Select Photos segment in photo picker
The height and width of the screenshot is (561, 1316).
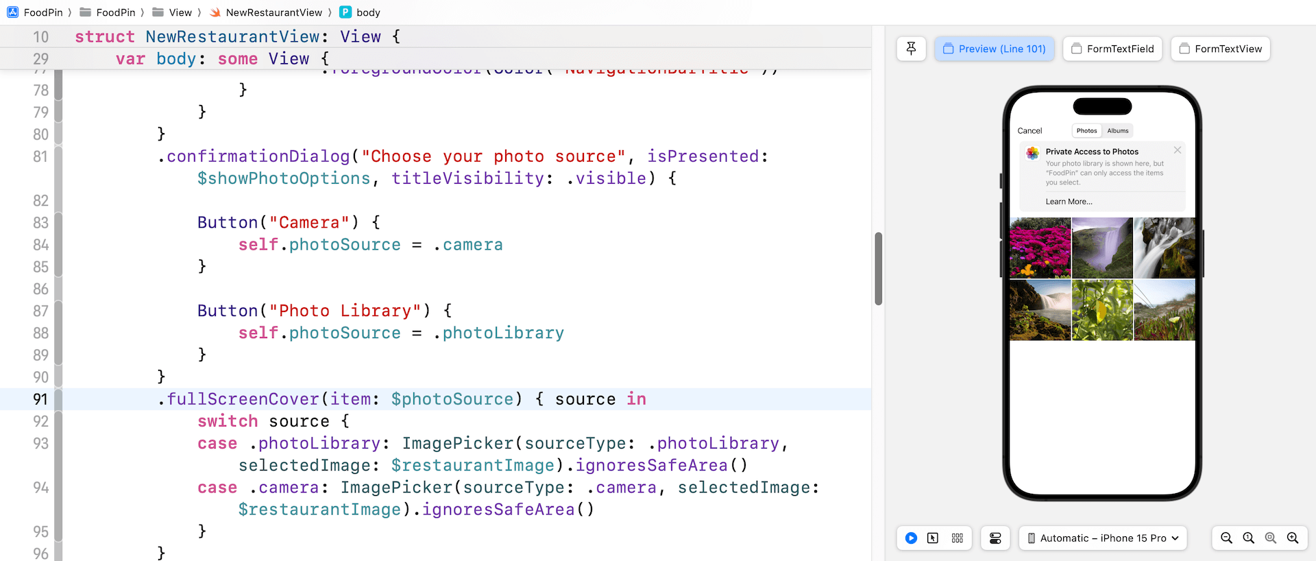click(1086, 131)
